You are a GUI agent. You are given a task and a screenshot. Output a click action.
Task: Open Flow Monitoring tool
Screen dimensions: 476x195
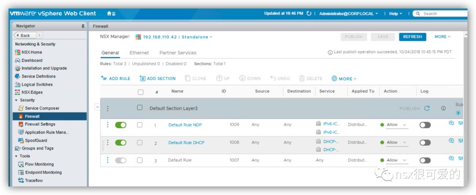pyautogui.click(x=36, y=164)
